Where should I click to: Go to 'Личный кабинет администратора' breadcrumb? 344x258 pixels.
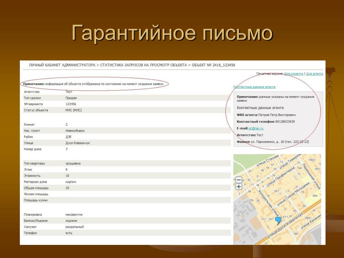[x=62, y=65]
